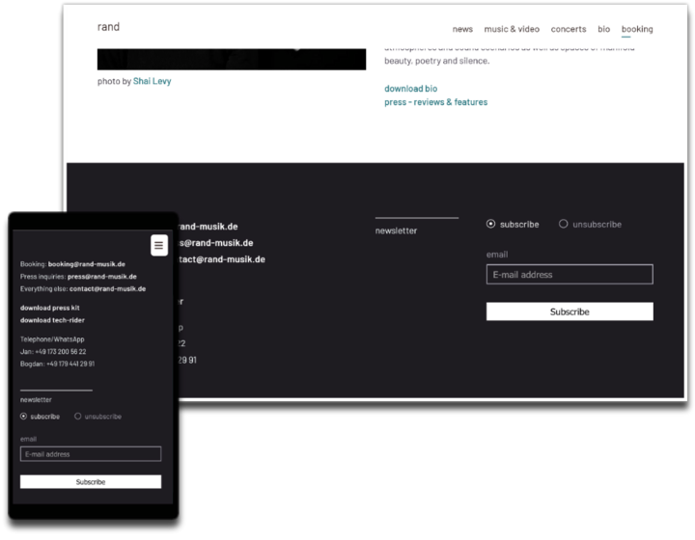Click the bio photo thumbnail

coord(232,60)
